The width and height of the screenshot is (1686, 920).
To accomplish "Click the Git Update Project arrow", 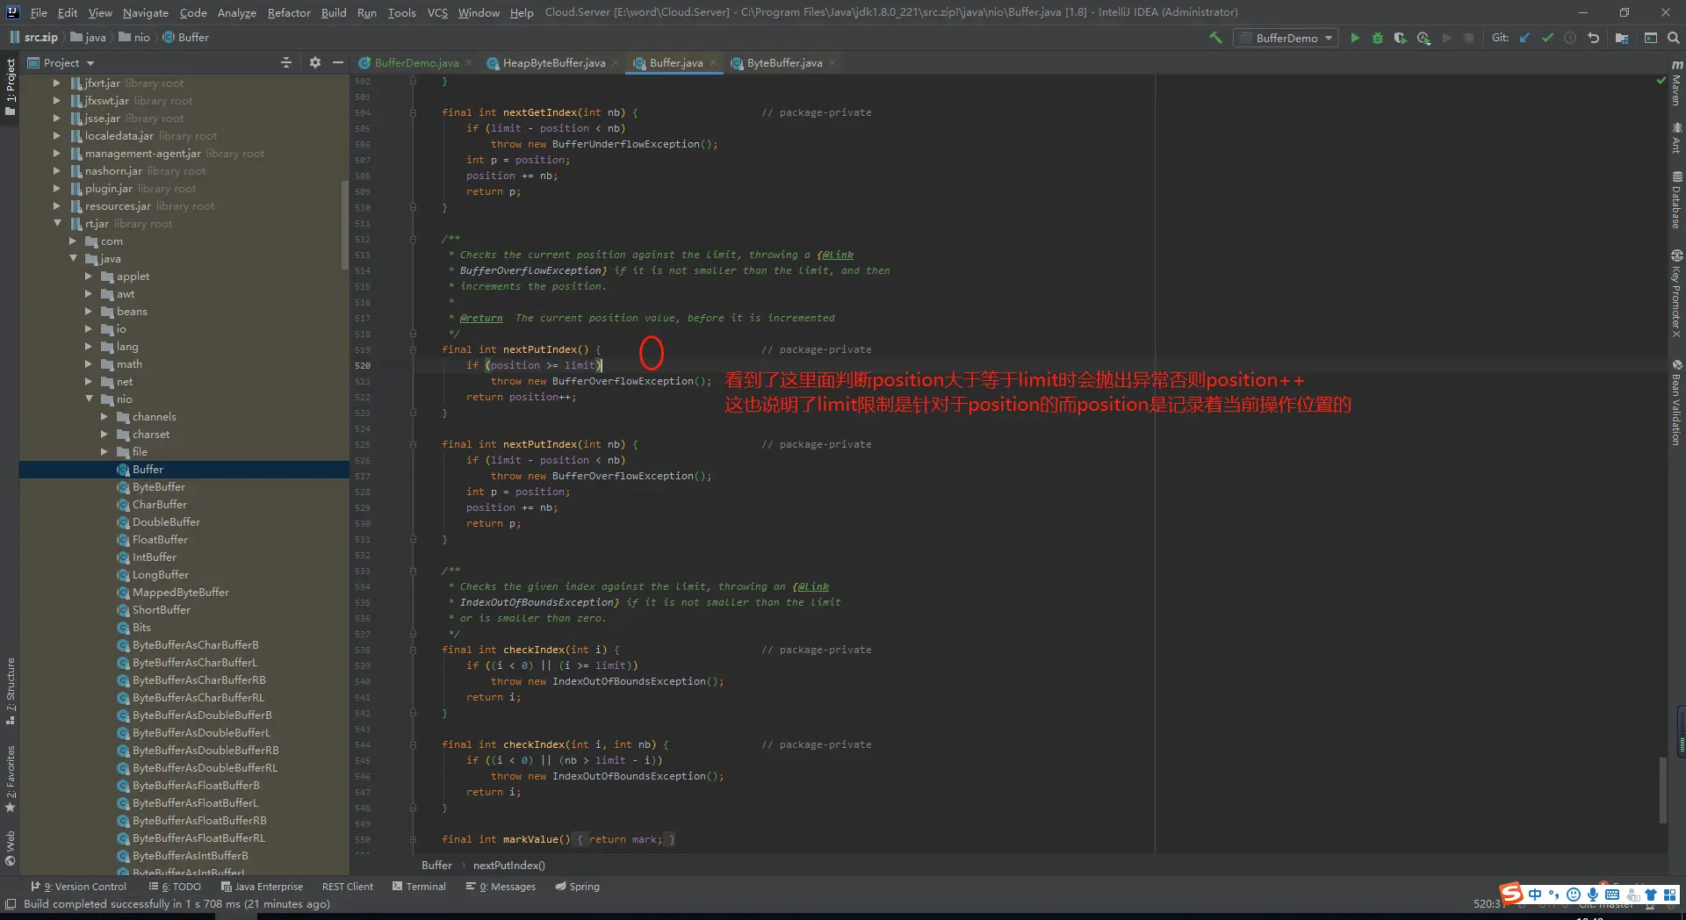I will pos(1524,38).
